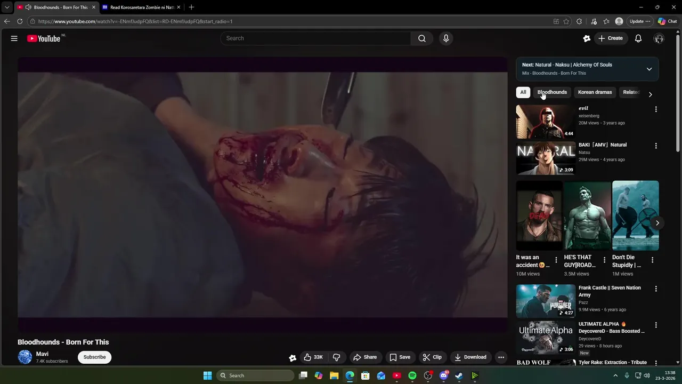
Task: Open Steam from the taskbar
Action: click(459, 375)
